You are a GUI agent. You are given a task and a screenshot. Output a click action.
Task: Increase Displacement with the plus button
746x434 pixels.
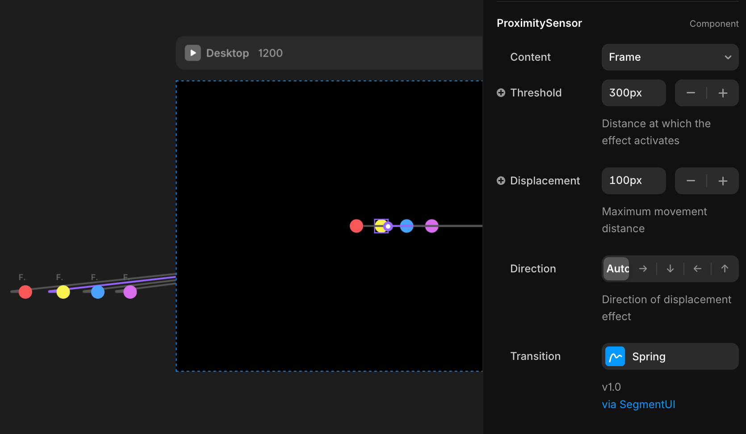point(723,181)
